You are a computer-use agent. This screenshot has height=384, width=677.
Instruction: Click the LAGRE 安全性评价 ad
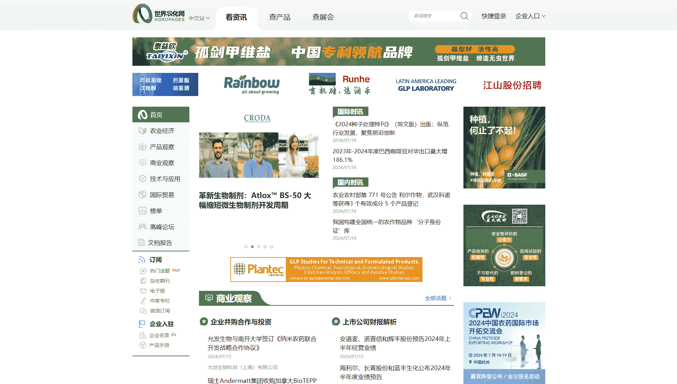(504, 245)
